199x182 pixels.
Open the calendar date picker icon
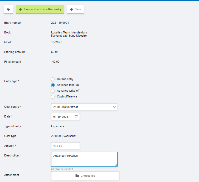point(77,116)
